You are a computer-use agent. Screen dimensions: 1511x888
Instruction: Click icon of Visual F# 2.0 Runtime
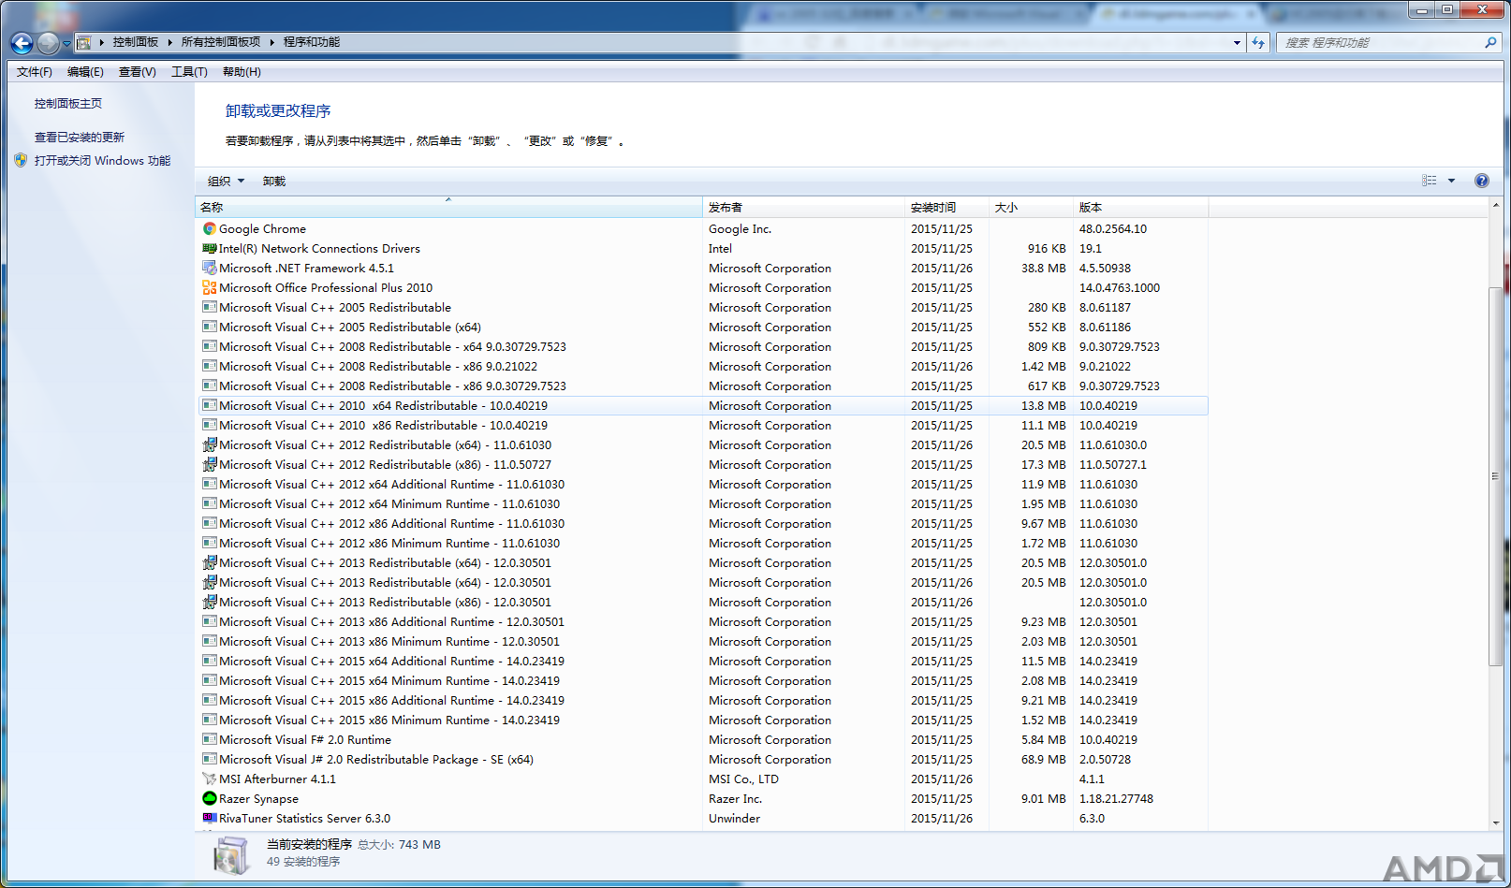pos(210,739)
